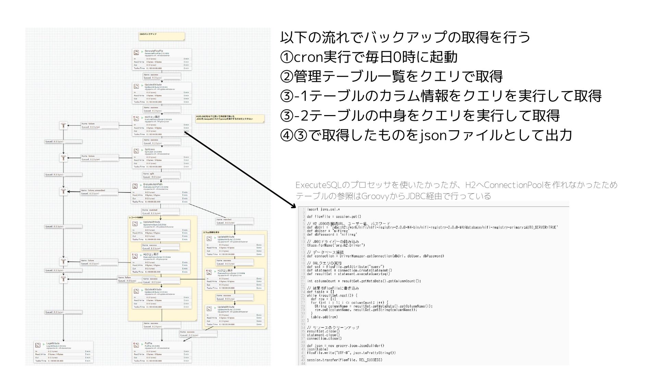Click the カラム情報を保存 label heading
Viewport: 658px width, 370px height.
point(211,232)
